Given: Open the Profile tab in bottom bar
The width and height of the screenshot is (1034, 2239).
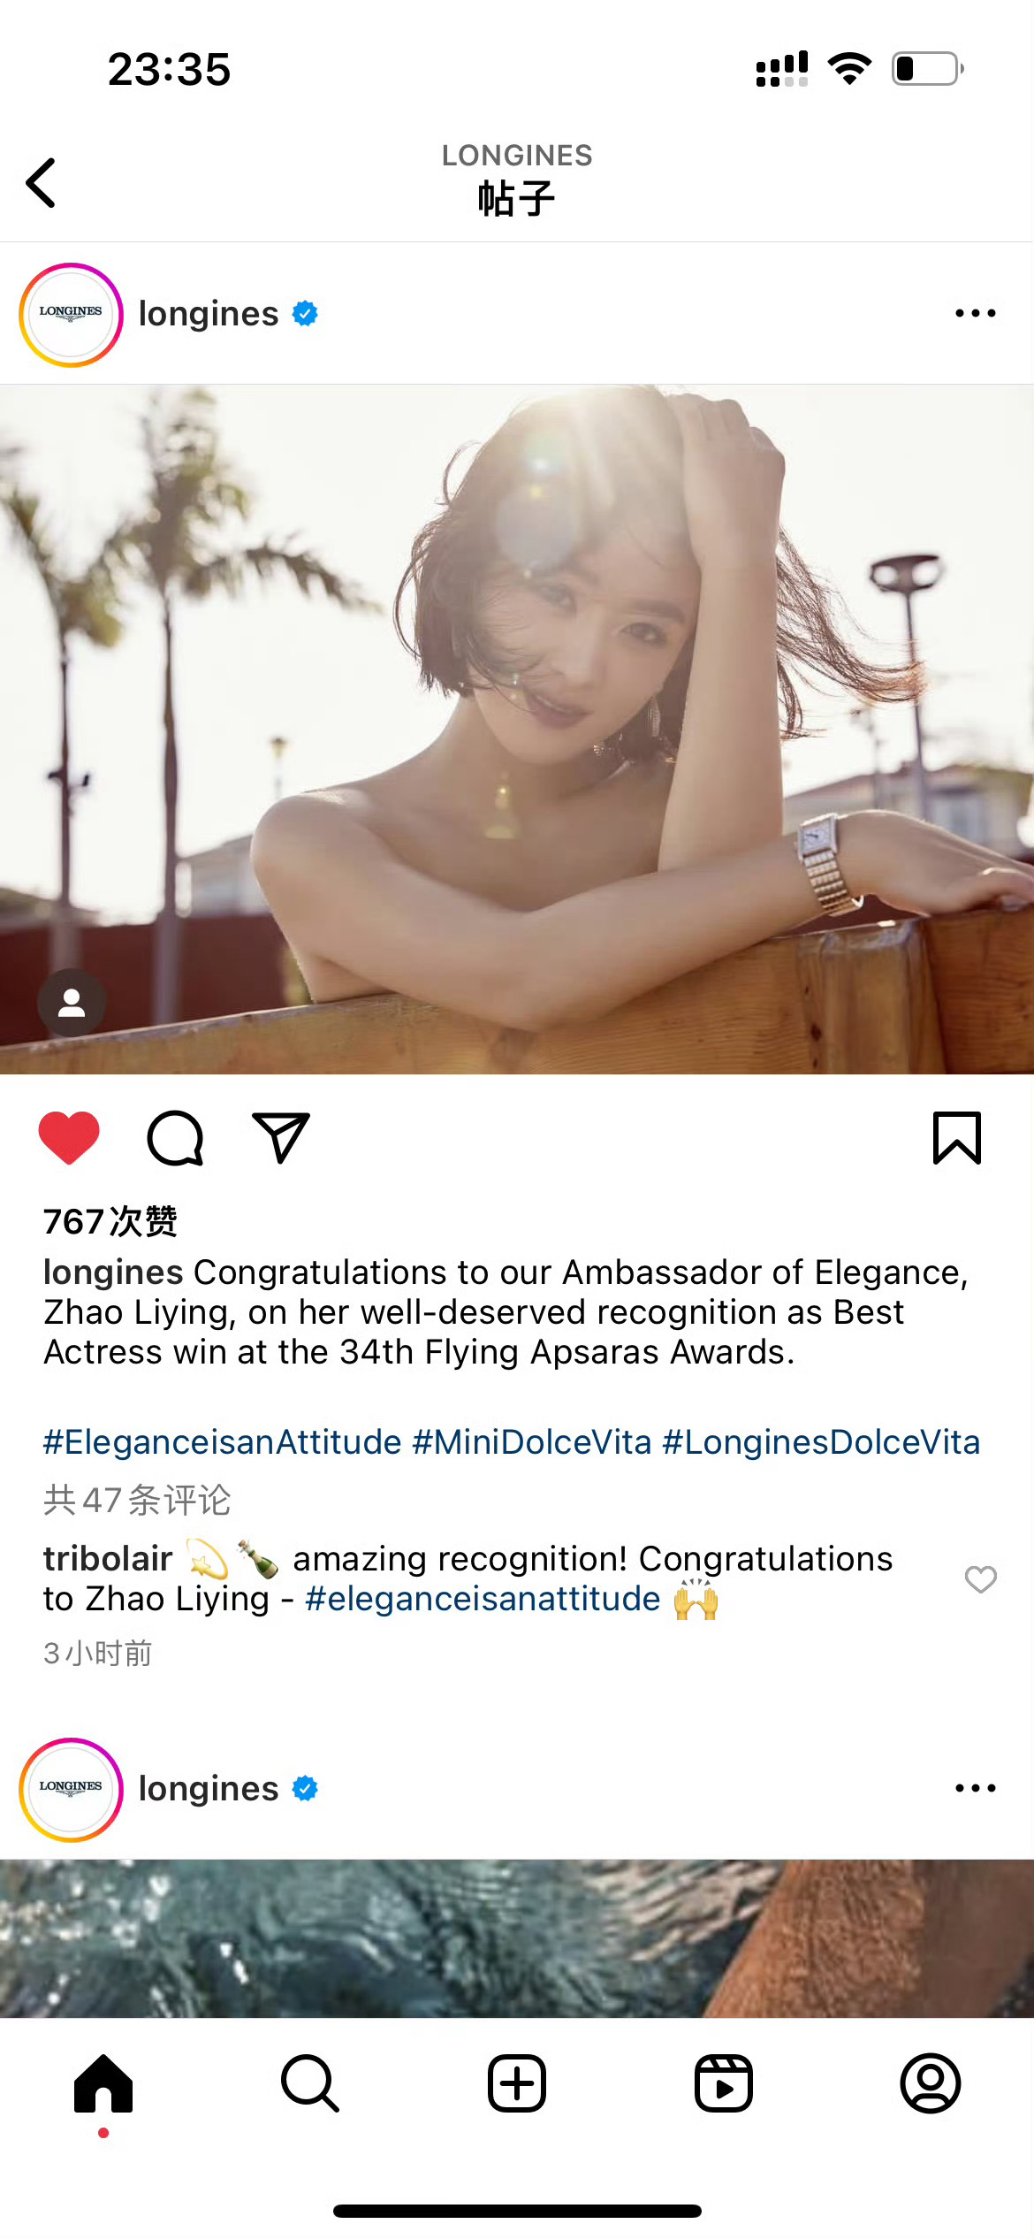Looking at the screenshot, I should [x=931, y=2083].
